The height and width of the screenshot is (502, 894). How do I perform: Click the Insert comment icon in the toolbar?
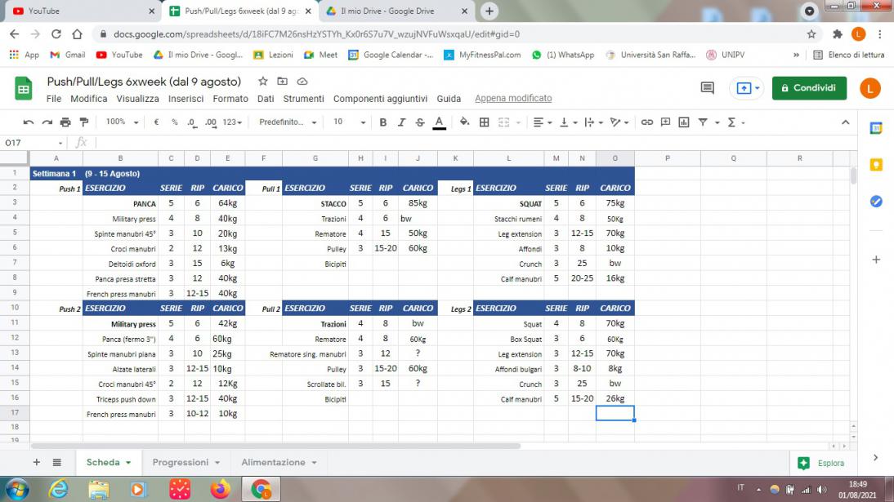pyautogui.click(x=665, y=122)
